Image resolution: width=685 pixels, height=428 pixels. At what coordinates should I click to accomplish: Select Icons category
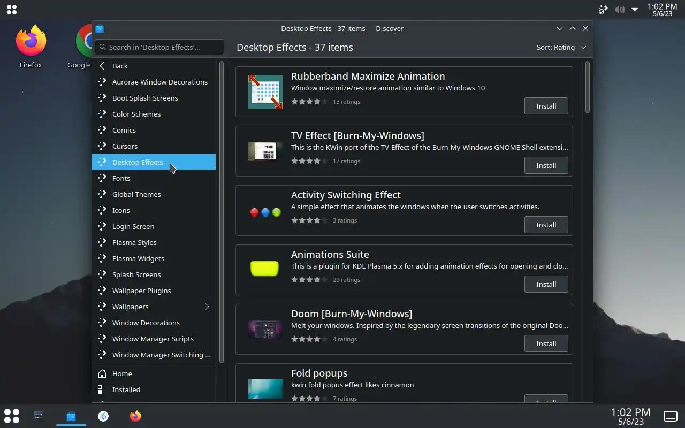tap(154, 210)
